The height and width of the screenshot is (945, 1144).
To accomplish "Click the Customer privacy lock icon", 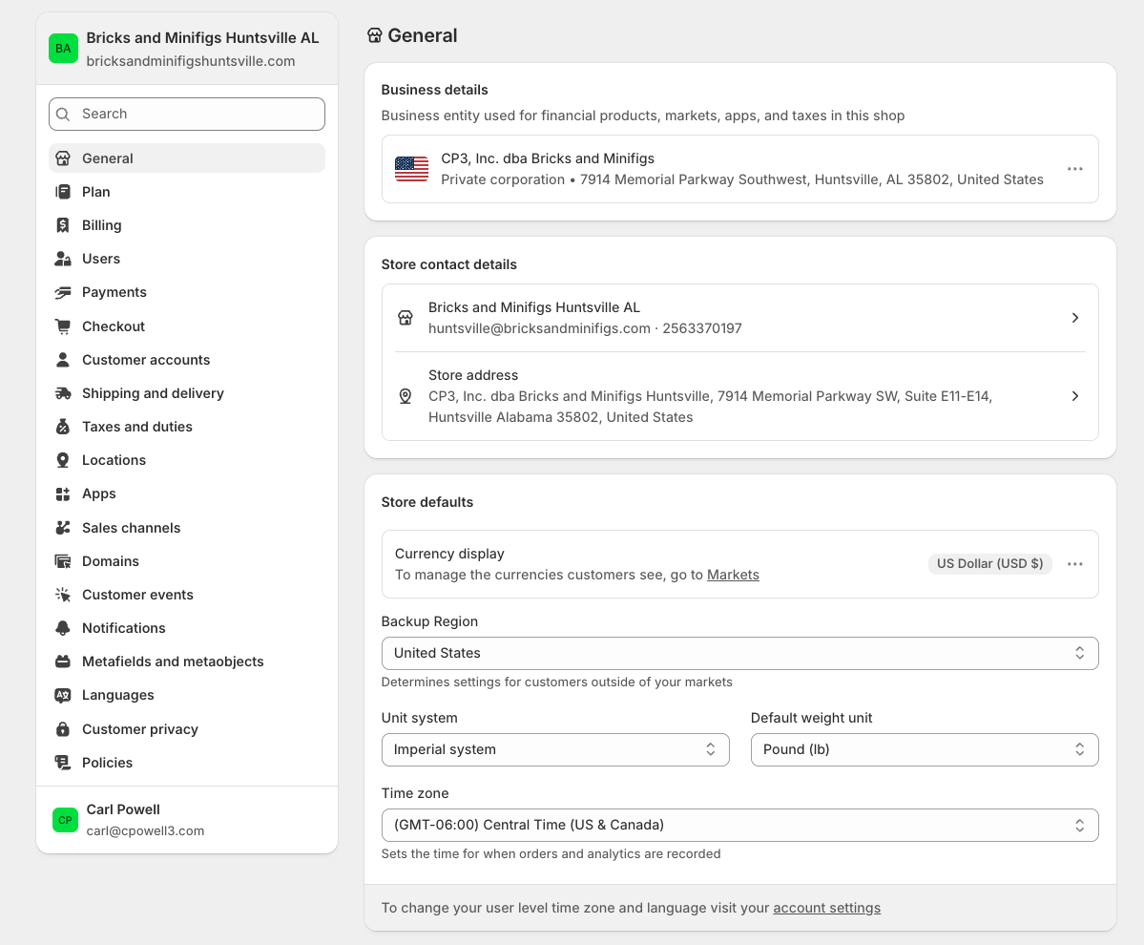I will coord(63,729).
